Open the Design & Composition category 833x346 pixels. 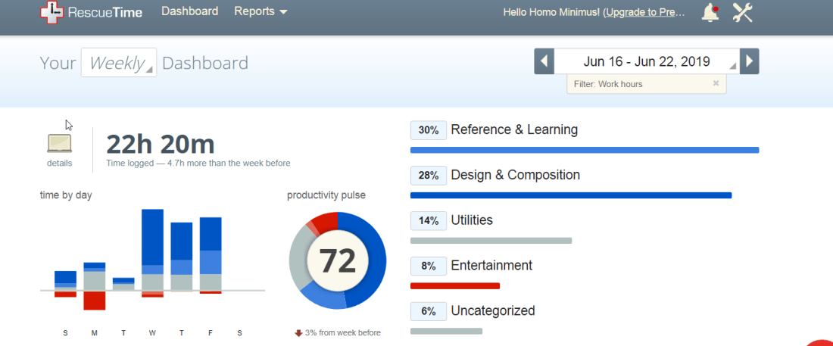pos(515,175)
